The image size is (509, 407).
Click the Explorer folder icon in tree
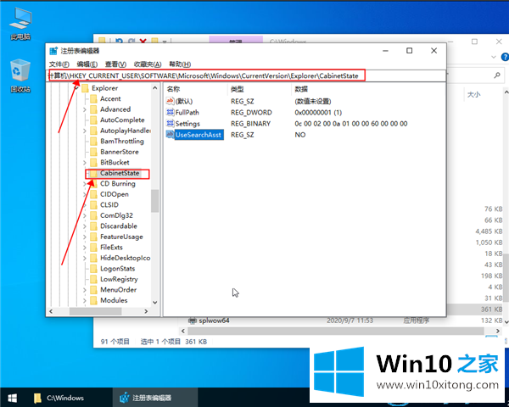85,88
